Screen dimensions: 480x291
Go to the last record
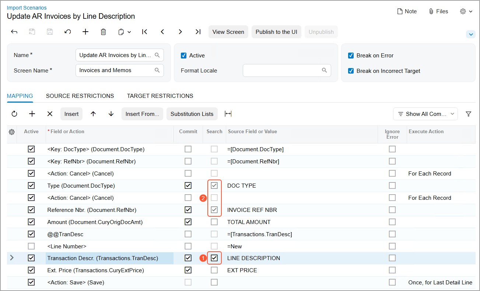198,32
